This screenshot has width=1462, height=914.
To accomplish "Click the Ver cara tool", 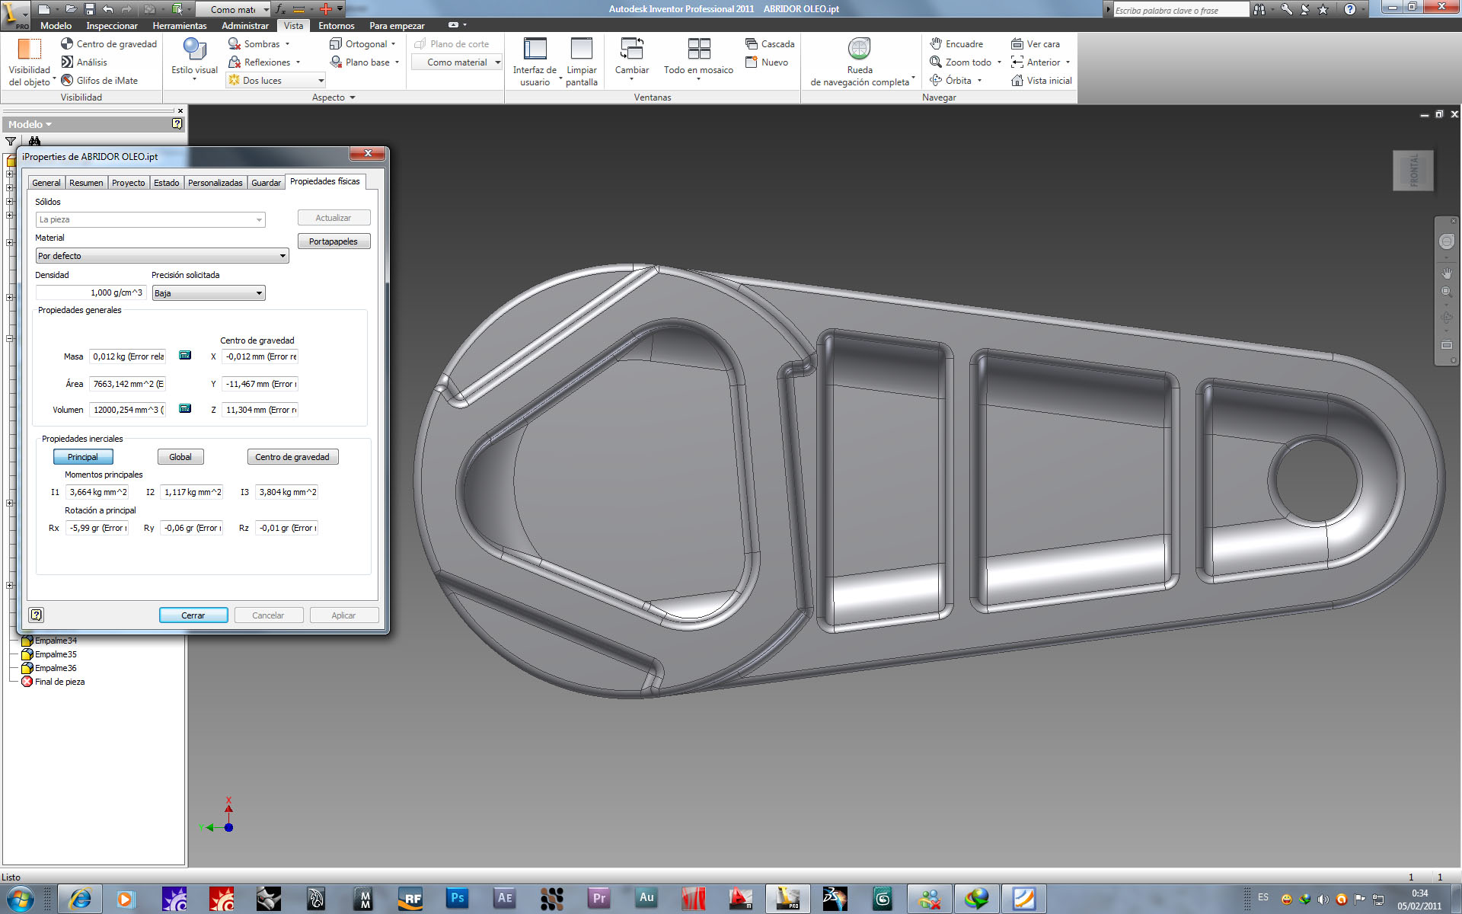I will coord(1036,44).
